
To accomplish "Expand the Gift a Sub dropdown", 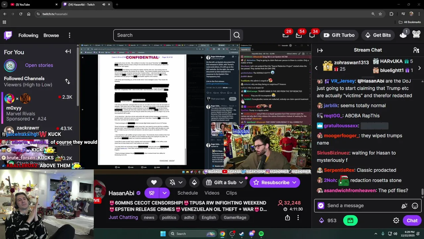I will pyautogui.click(x=241, y=182).
